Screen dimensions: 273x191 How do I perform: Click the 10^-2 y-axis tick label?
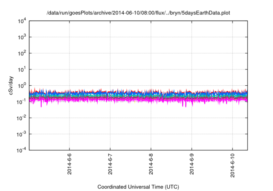point(21,118)
